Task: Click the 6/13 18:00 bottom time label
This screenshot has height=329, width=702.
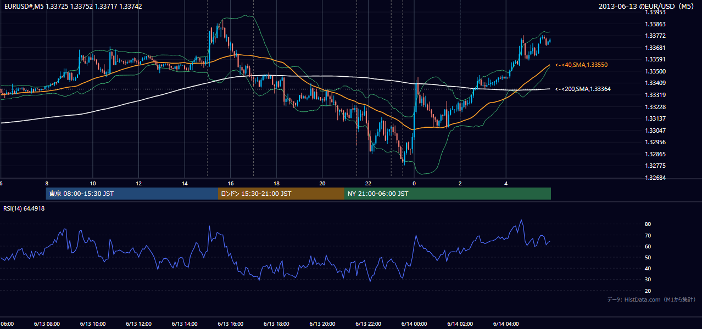Action: [276, 324]
